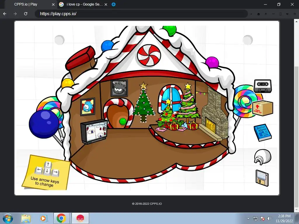Image resolution: width=299 pixels, height=224 pixels.
Task: Switch to the CPPS.io | Play tab
Action: tap(26, 4)
